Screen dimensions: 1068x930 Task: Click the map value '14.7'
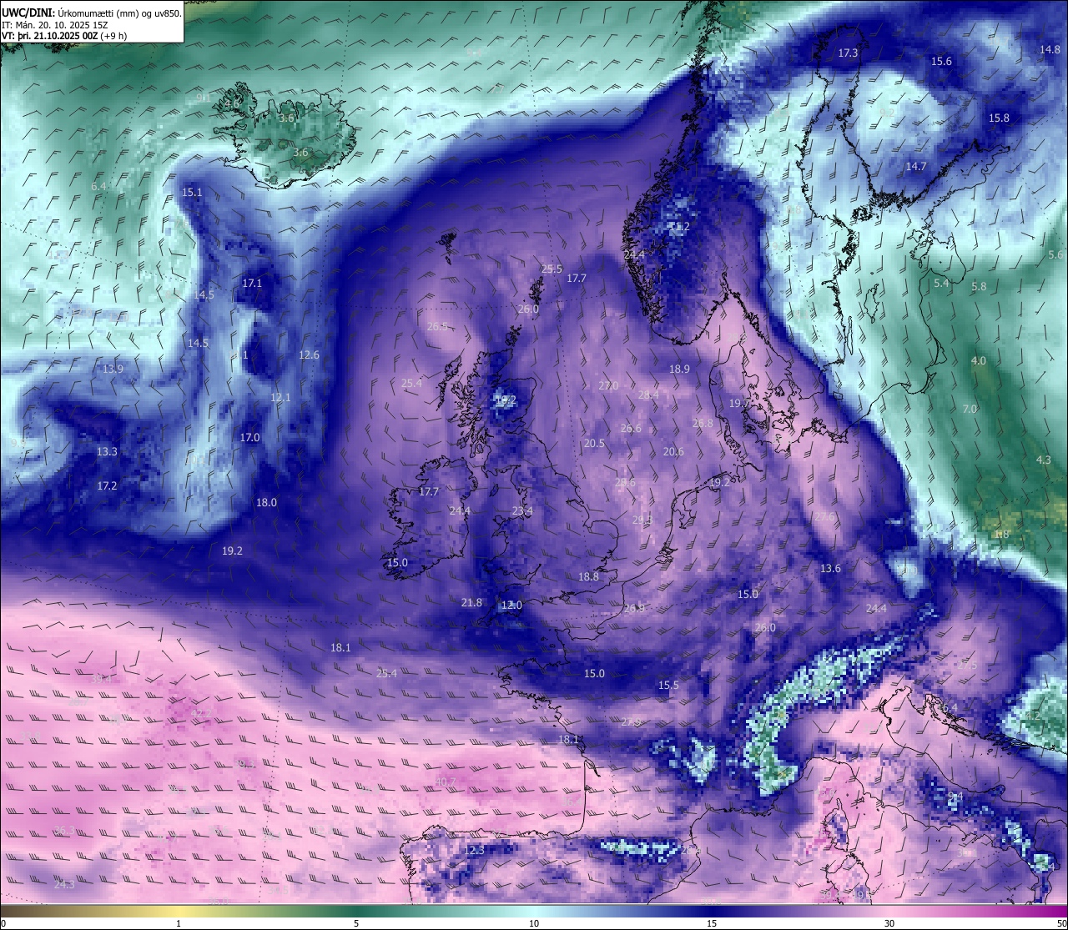916,166
